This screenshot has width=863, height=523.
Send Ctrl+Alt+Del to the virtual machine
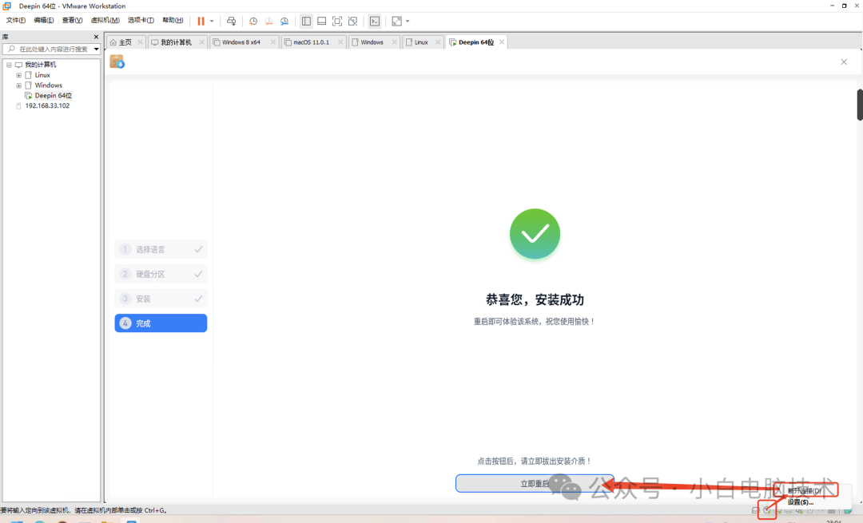(233, 21)
